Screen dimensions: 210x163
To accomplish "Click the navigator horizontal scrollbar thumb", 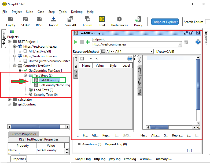I will 35,127.
